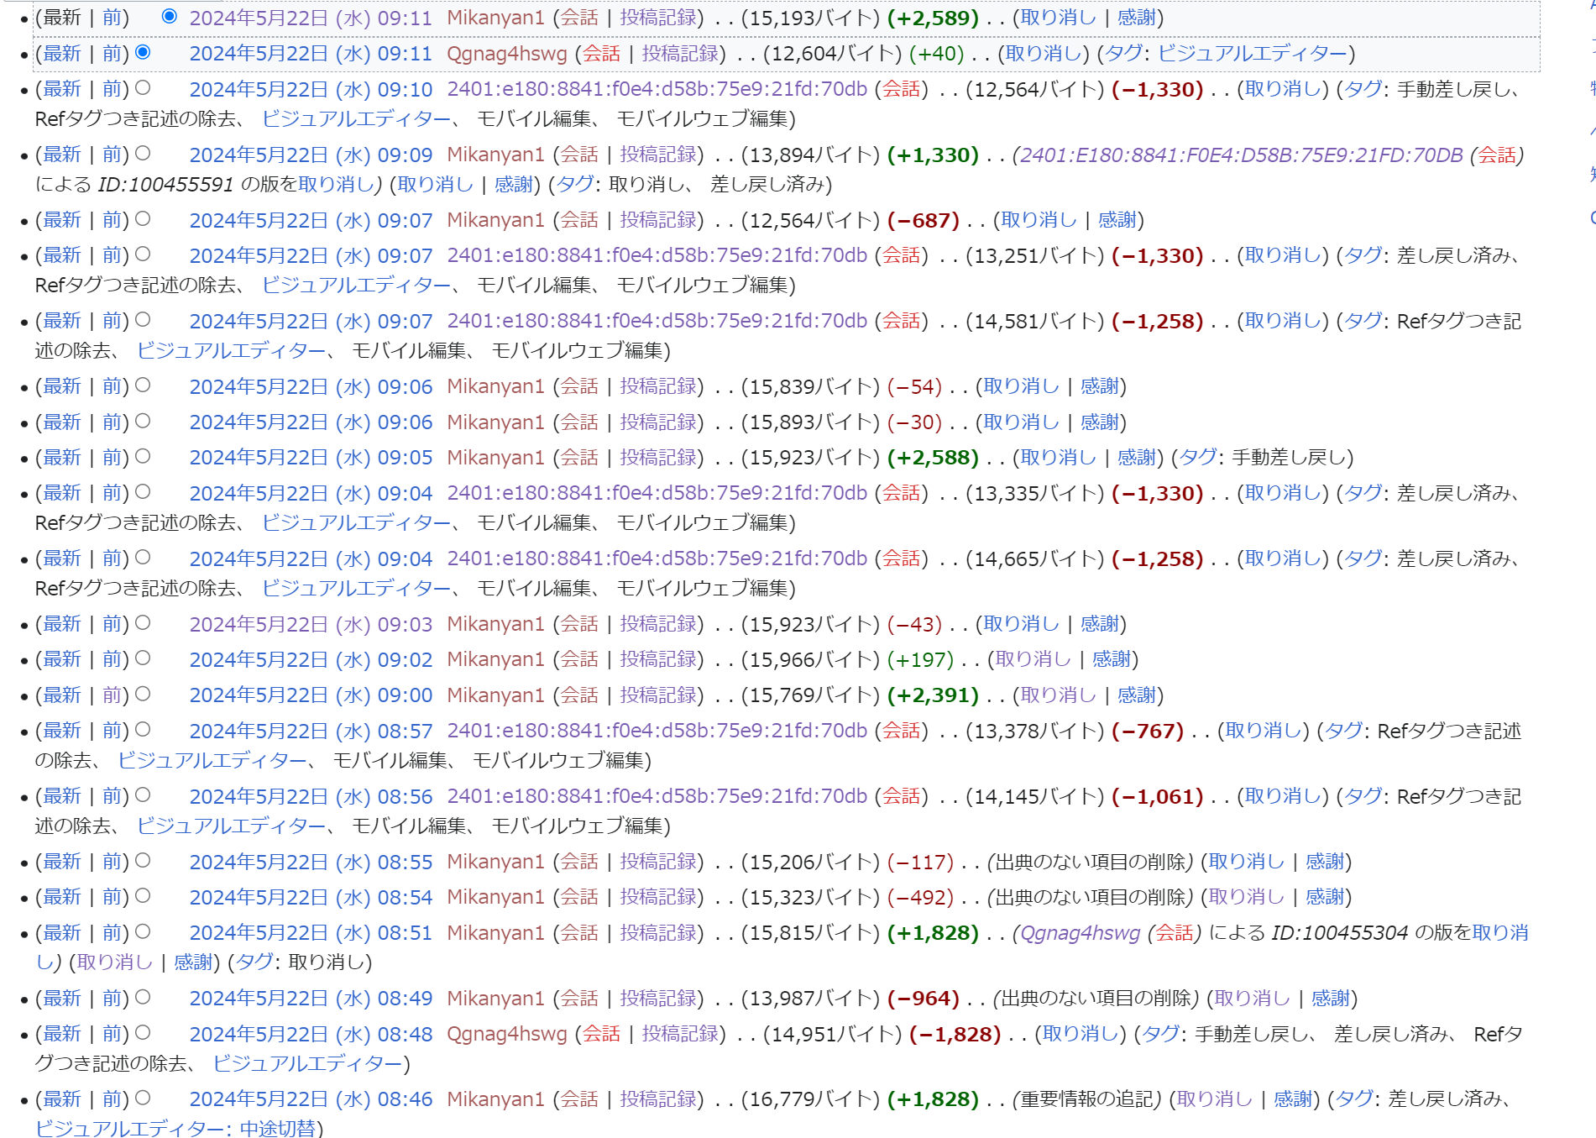
Task: Open ビジュアルエディター tag on 12,604バイト row
Action: (1253, 54)
